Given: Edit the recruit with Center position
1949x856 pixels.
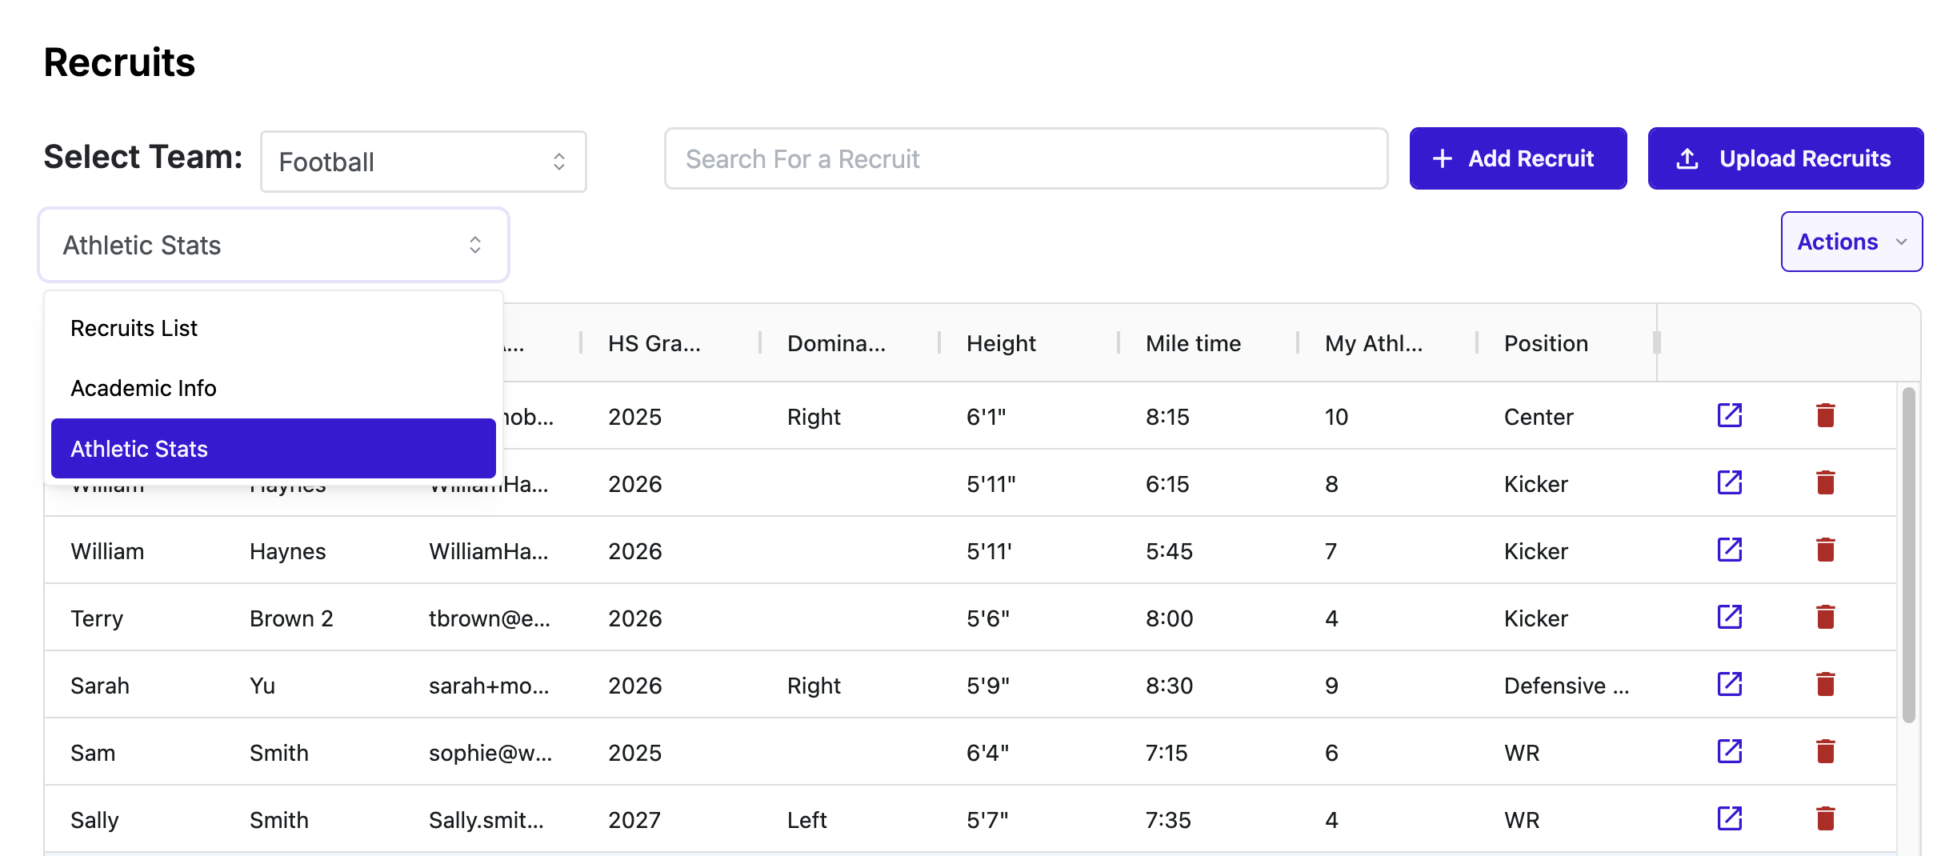Looking at the screenshot, I should point(1729,415).
